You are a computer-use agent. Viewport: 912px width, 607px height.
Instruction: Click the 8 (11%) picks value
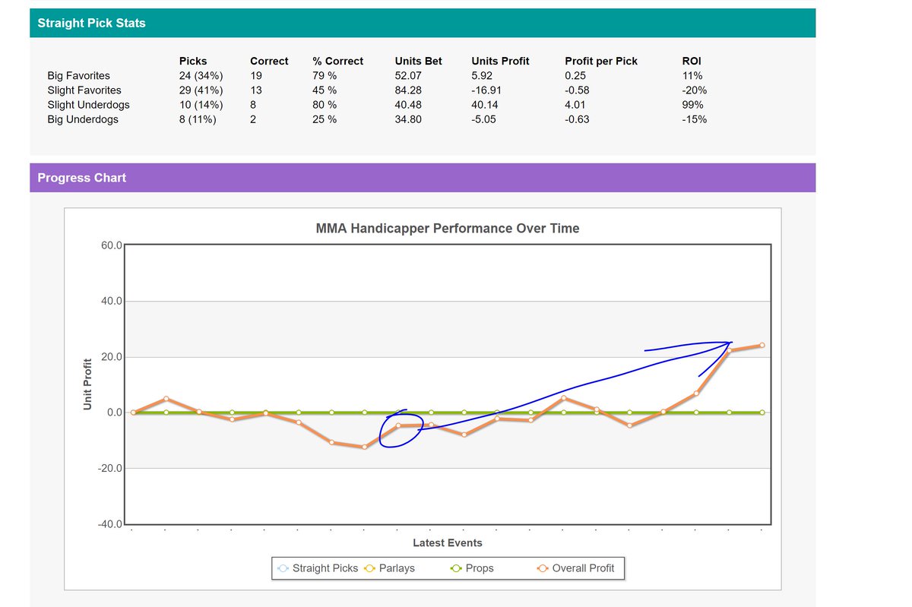tap(198, 119)
